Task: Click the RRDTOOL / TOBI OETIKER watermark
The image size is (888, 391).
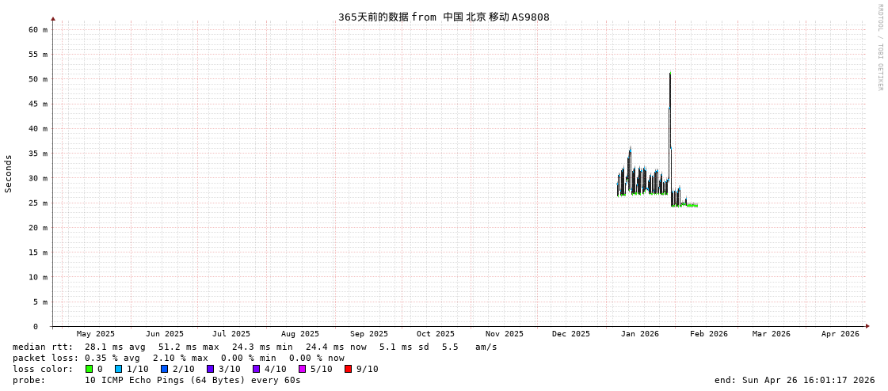Action: pos(879,47)
